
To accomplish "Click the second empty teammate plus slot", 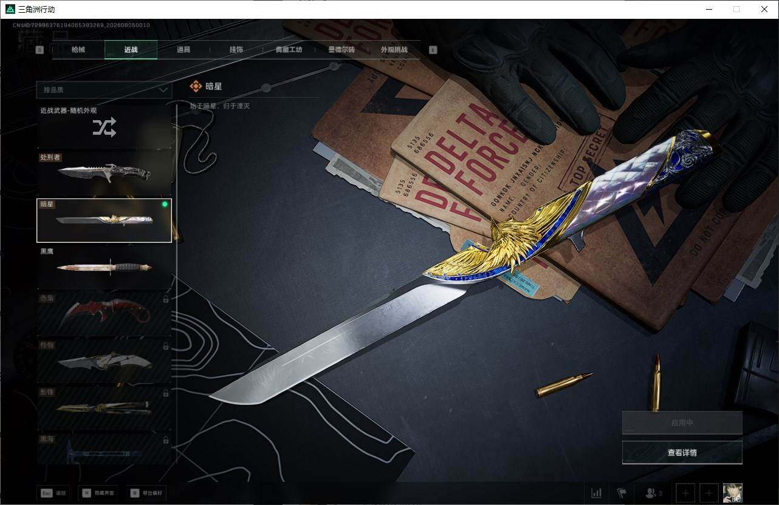I will pyautogui.click(x=709, y=493).
